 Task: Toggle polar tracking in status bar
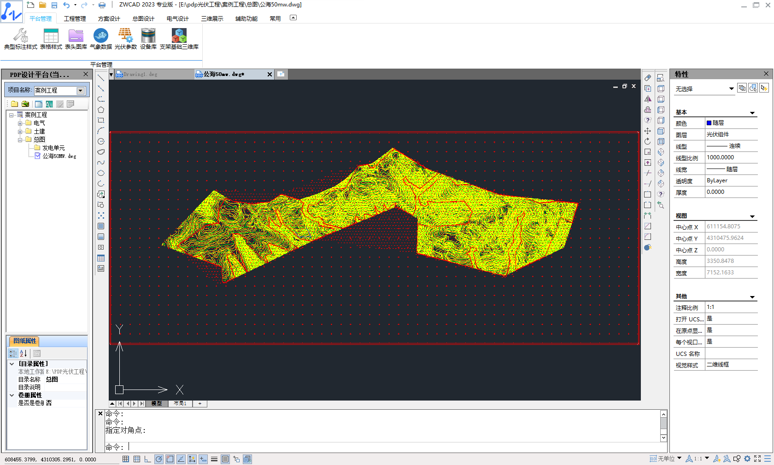159,459
